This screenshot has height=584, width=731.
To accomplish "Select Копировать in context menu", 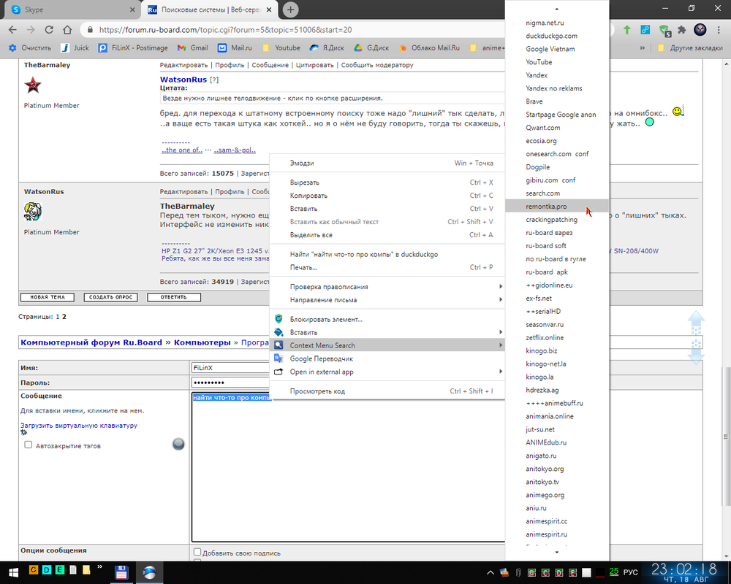I will [x=387, y=196].
